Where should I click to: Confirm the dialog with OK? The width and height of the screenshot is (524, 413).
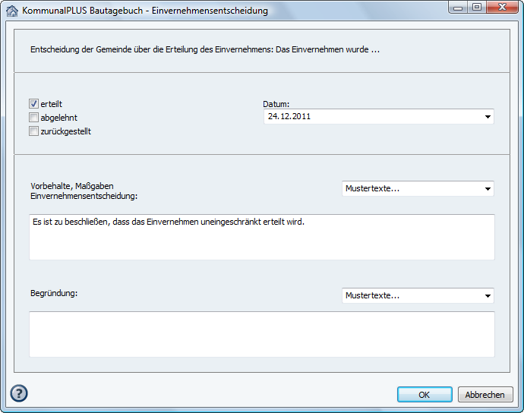pyautogui.click(x=425, y=395)
